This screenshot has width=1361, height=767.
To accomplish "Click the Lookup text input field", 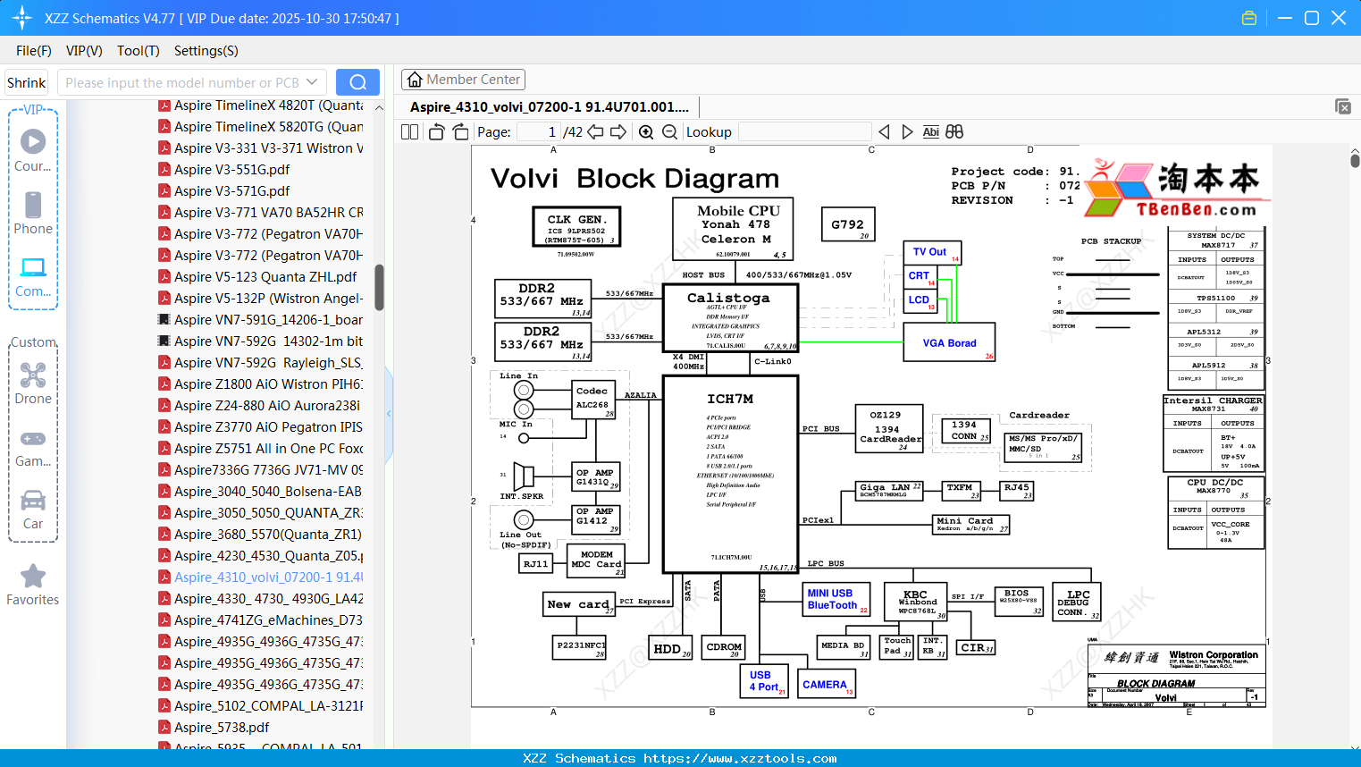I will pos(804,132).
